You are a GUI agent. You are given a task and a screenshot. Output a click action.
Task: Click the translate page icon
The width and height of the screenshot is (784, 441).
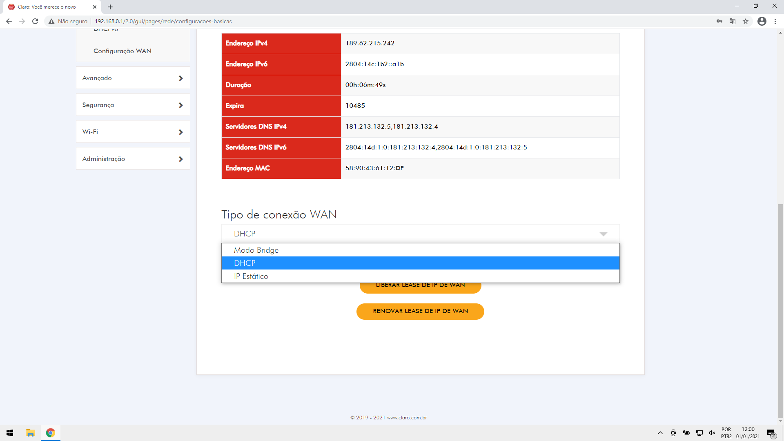(x=733, y=21)
